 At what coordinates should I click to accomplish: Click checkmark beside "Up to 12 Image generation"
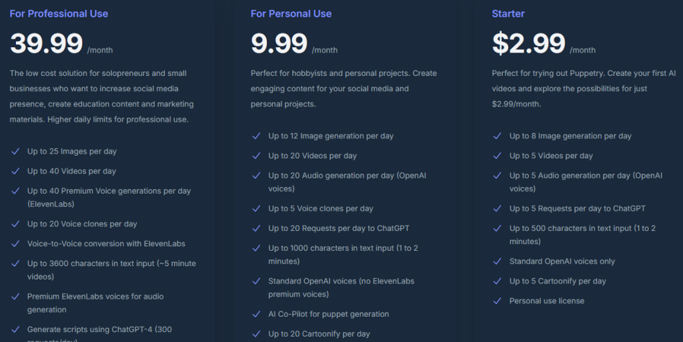tap(255, 136)
